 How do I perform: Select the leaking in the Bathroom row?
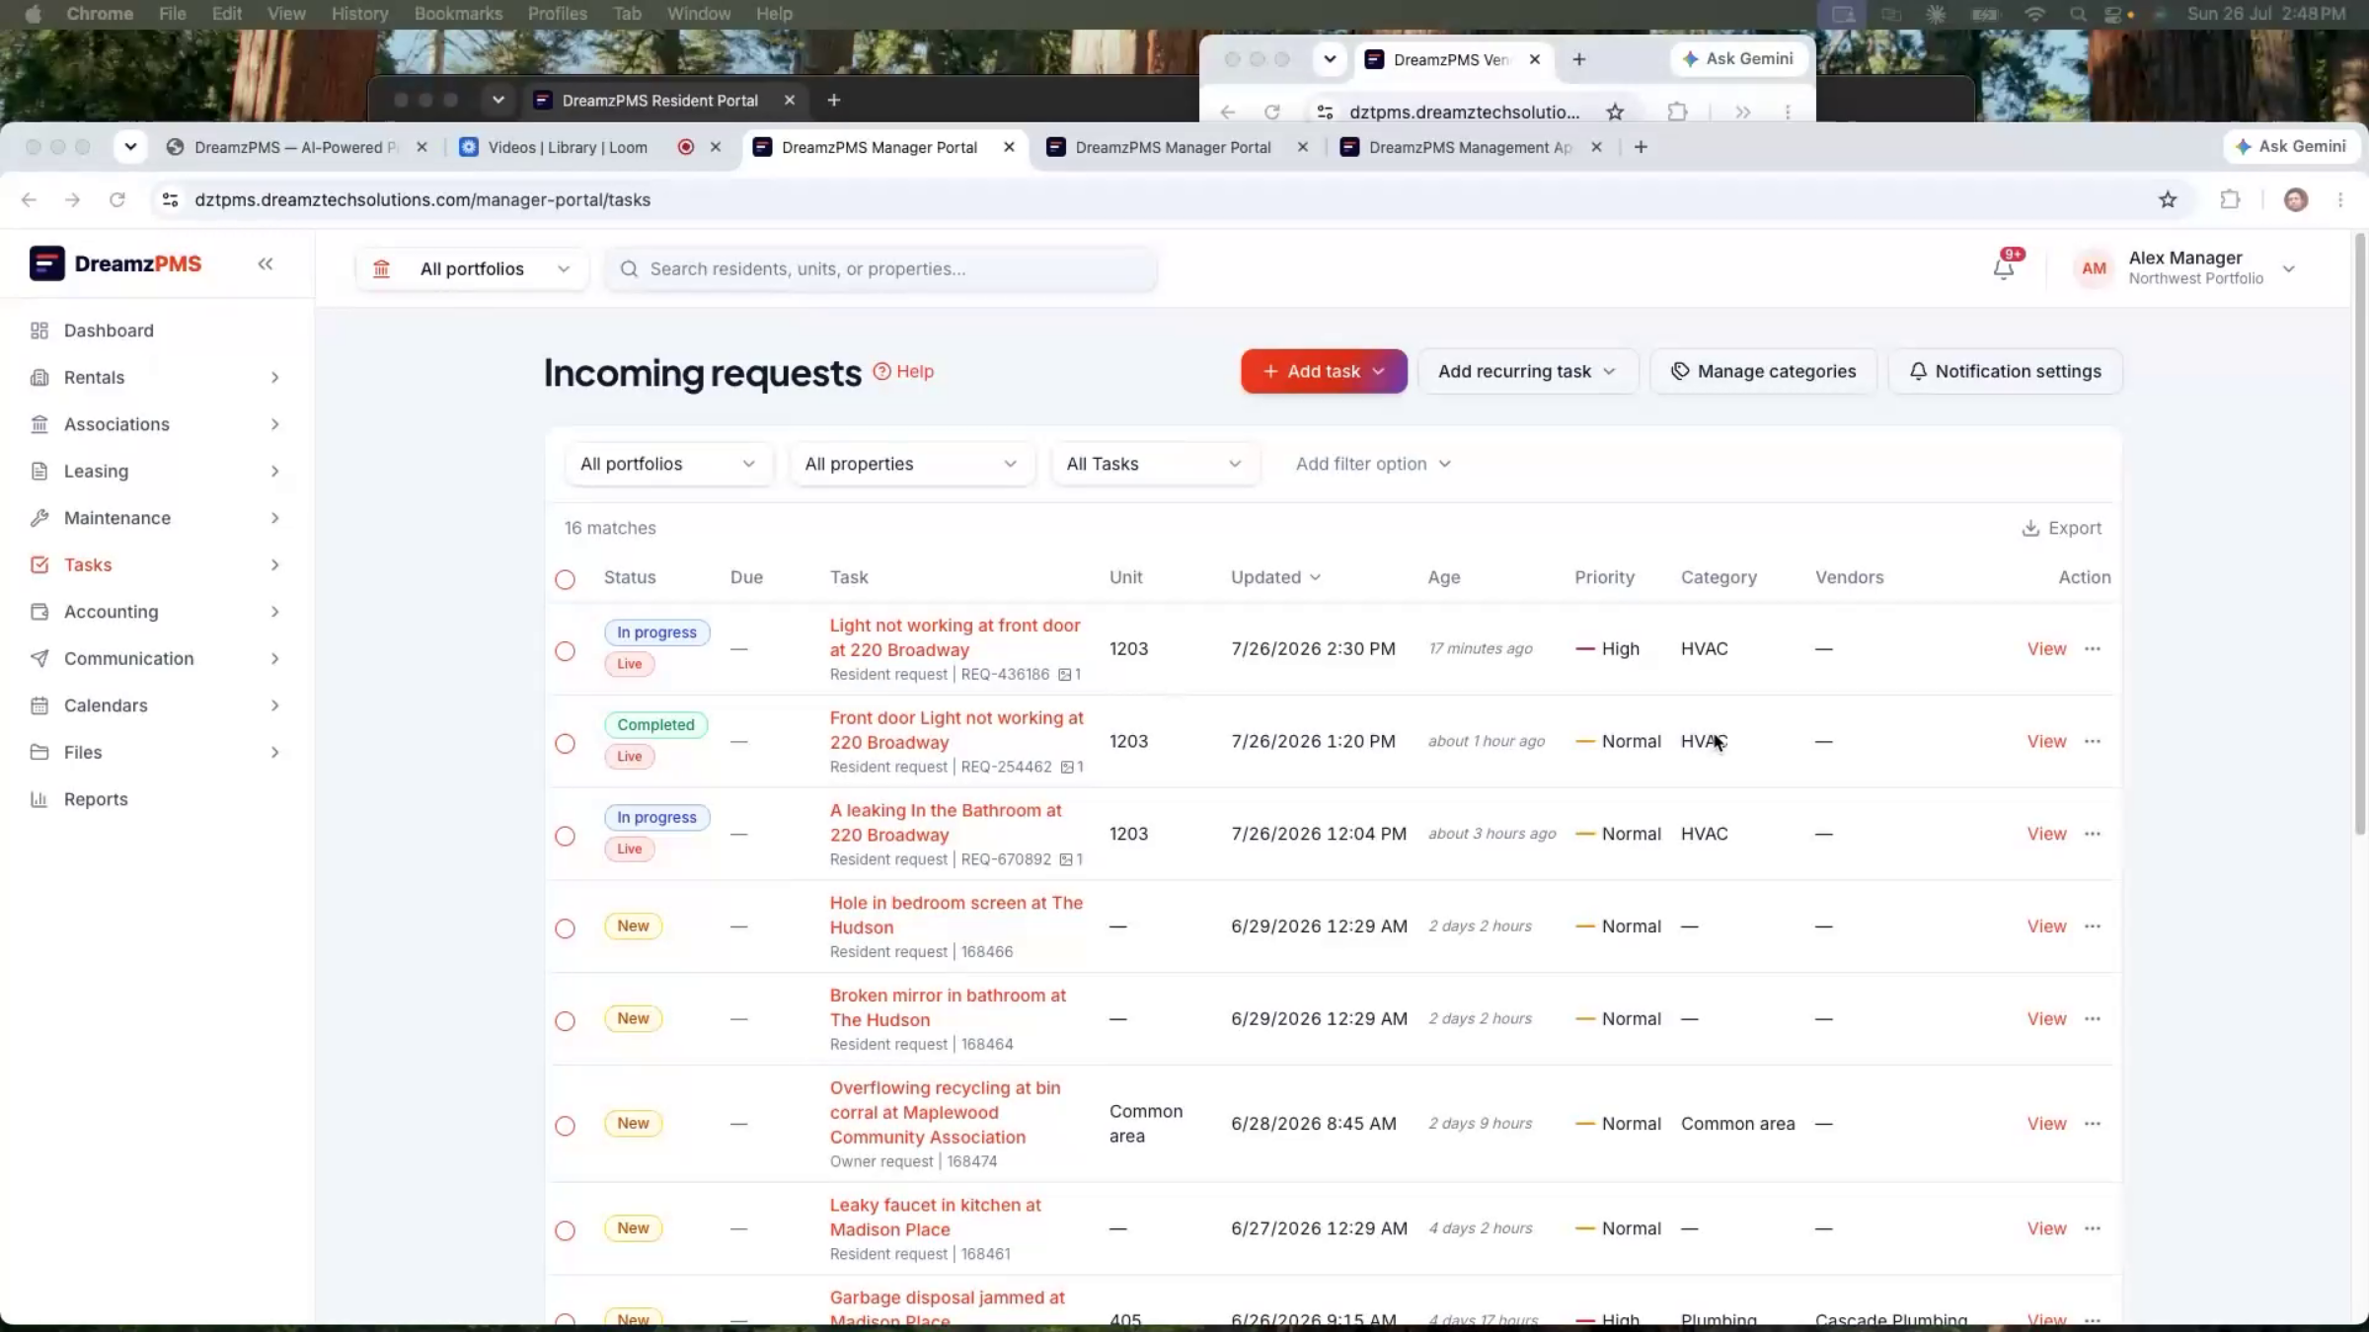[x=565, y=837]
